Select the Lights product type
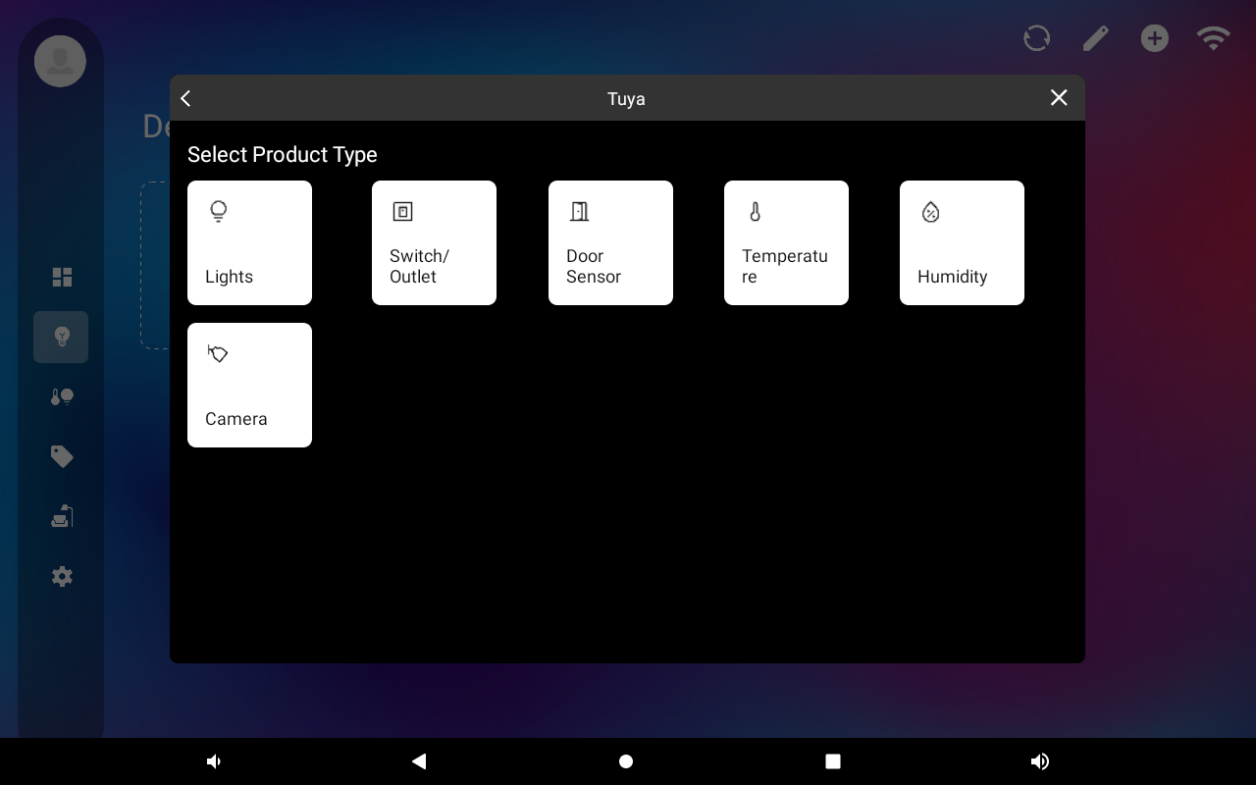 (x=249, y=242)
